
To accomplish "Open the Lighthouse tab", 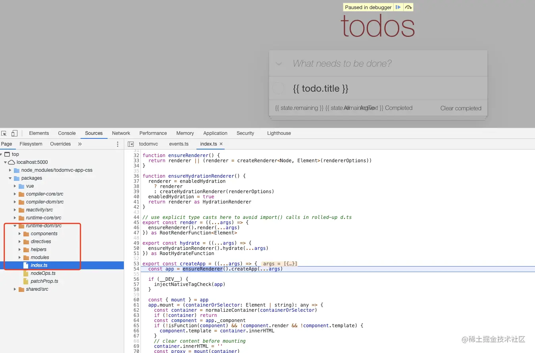I will pyautogui.click(x=279, y=133).
